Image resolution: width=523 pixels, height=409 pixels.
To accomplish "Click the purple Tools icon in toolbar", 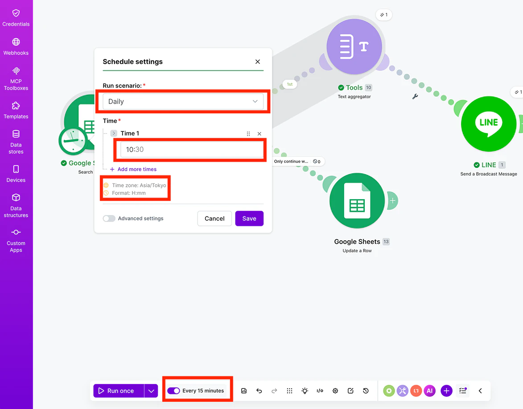I will (403, 391).
